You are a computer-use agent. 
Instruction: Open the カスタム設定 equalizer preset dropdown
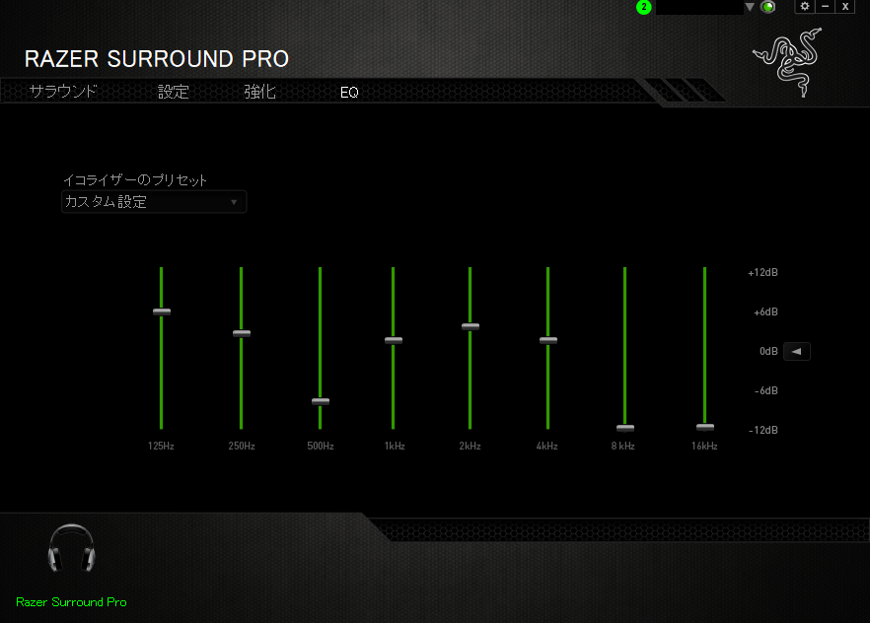[x=154, y=202]
